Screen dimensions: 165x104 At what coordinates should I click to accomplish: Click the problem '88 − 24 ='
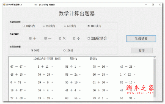click(73, 74)
